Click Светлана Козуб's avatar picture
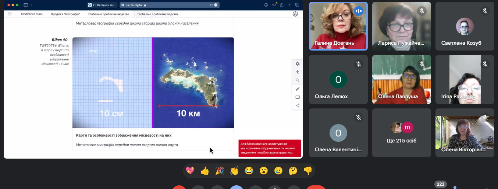Image resolution: width=498 pixels, height=189 pixels. pos(465,26)
